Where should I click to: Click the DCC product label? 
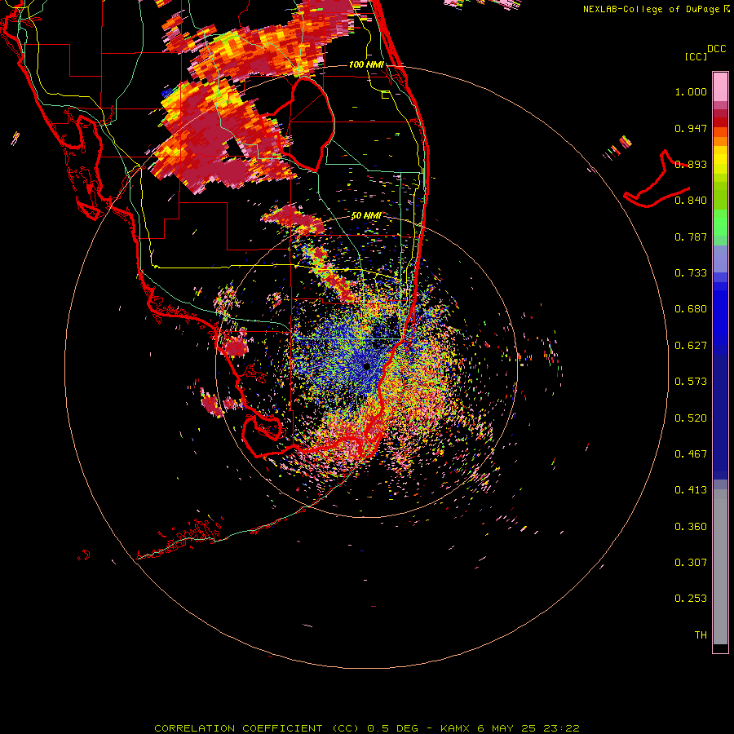[717, 49]
